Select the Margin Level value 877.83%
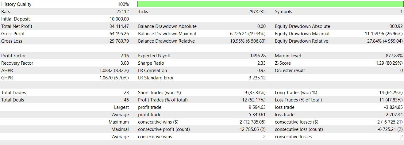Image resolution: width=404 pixels, height=145 pixels. [x=394, y=56]
